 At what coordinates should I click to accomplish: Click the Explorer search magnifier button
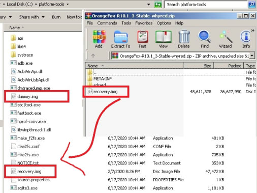tap(251, 5)
